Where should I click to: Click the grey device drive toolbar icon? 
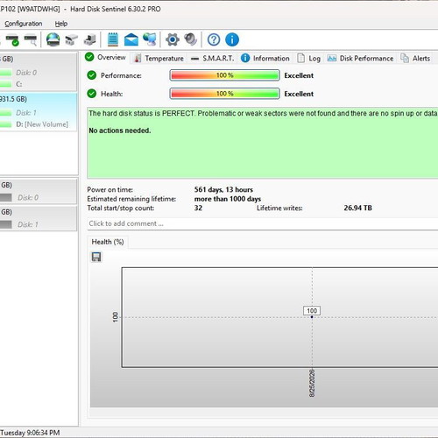pyautogui.click(x=89, y=39)
